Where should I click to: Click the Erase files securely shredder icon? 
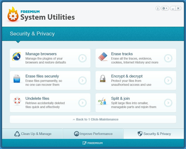pyautogui.click(x=17, y=79)
